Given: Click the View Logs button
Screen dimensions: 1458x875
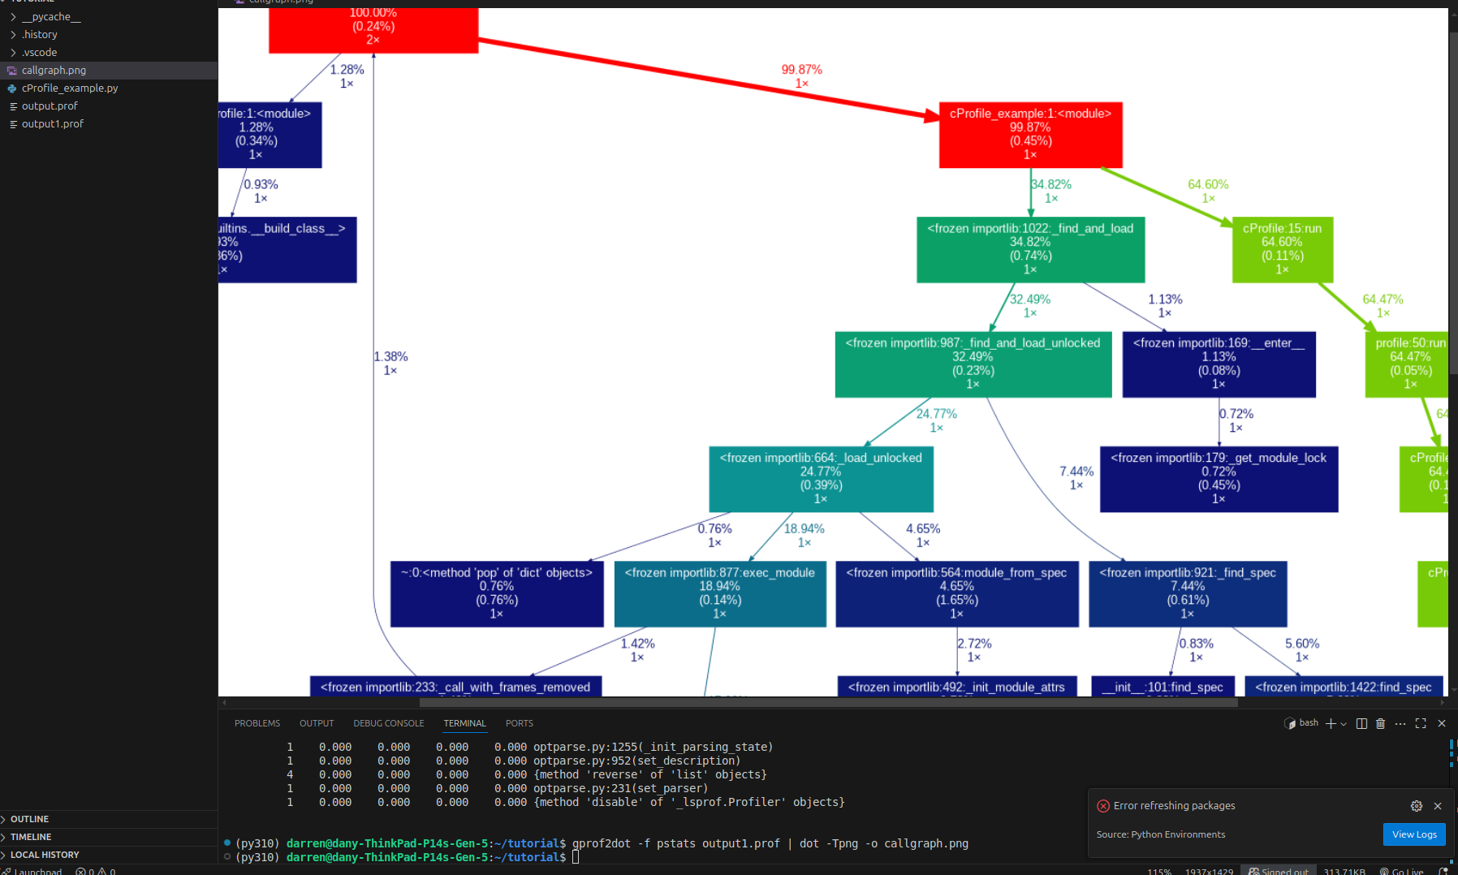Looking at the screenshot, I should coord(1414,834).
